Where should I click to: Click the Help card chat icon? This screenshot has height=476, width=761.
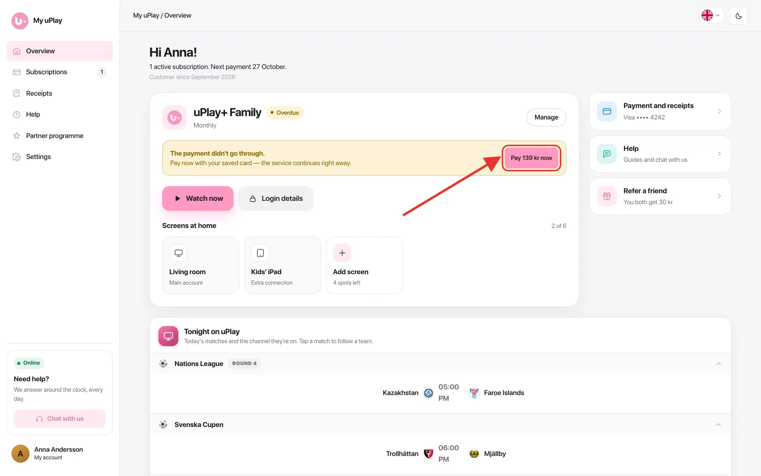click(607, 154)
